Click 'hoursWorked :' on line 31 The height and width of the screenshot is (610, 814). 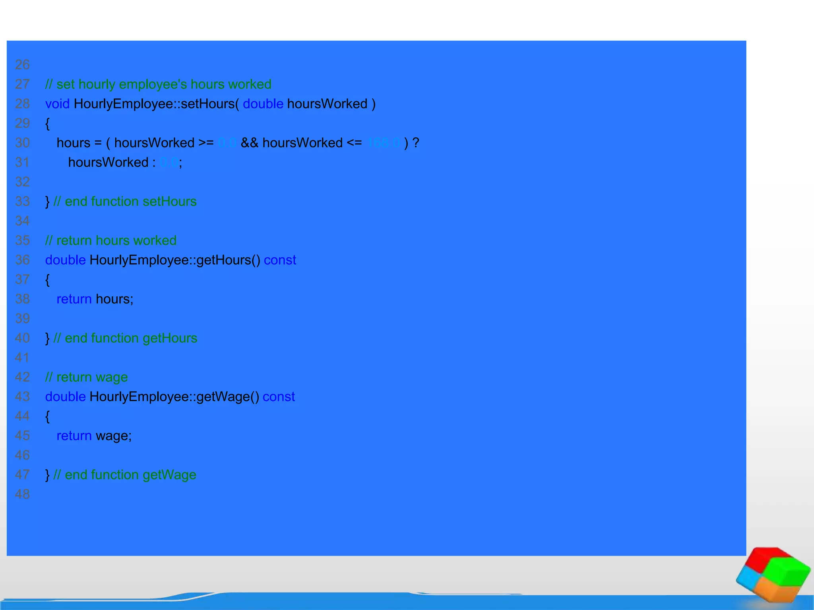(x=112, y=162)
